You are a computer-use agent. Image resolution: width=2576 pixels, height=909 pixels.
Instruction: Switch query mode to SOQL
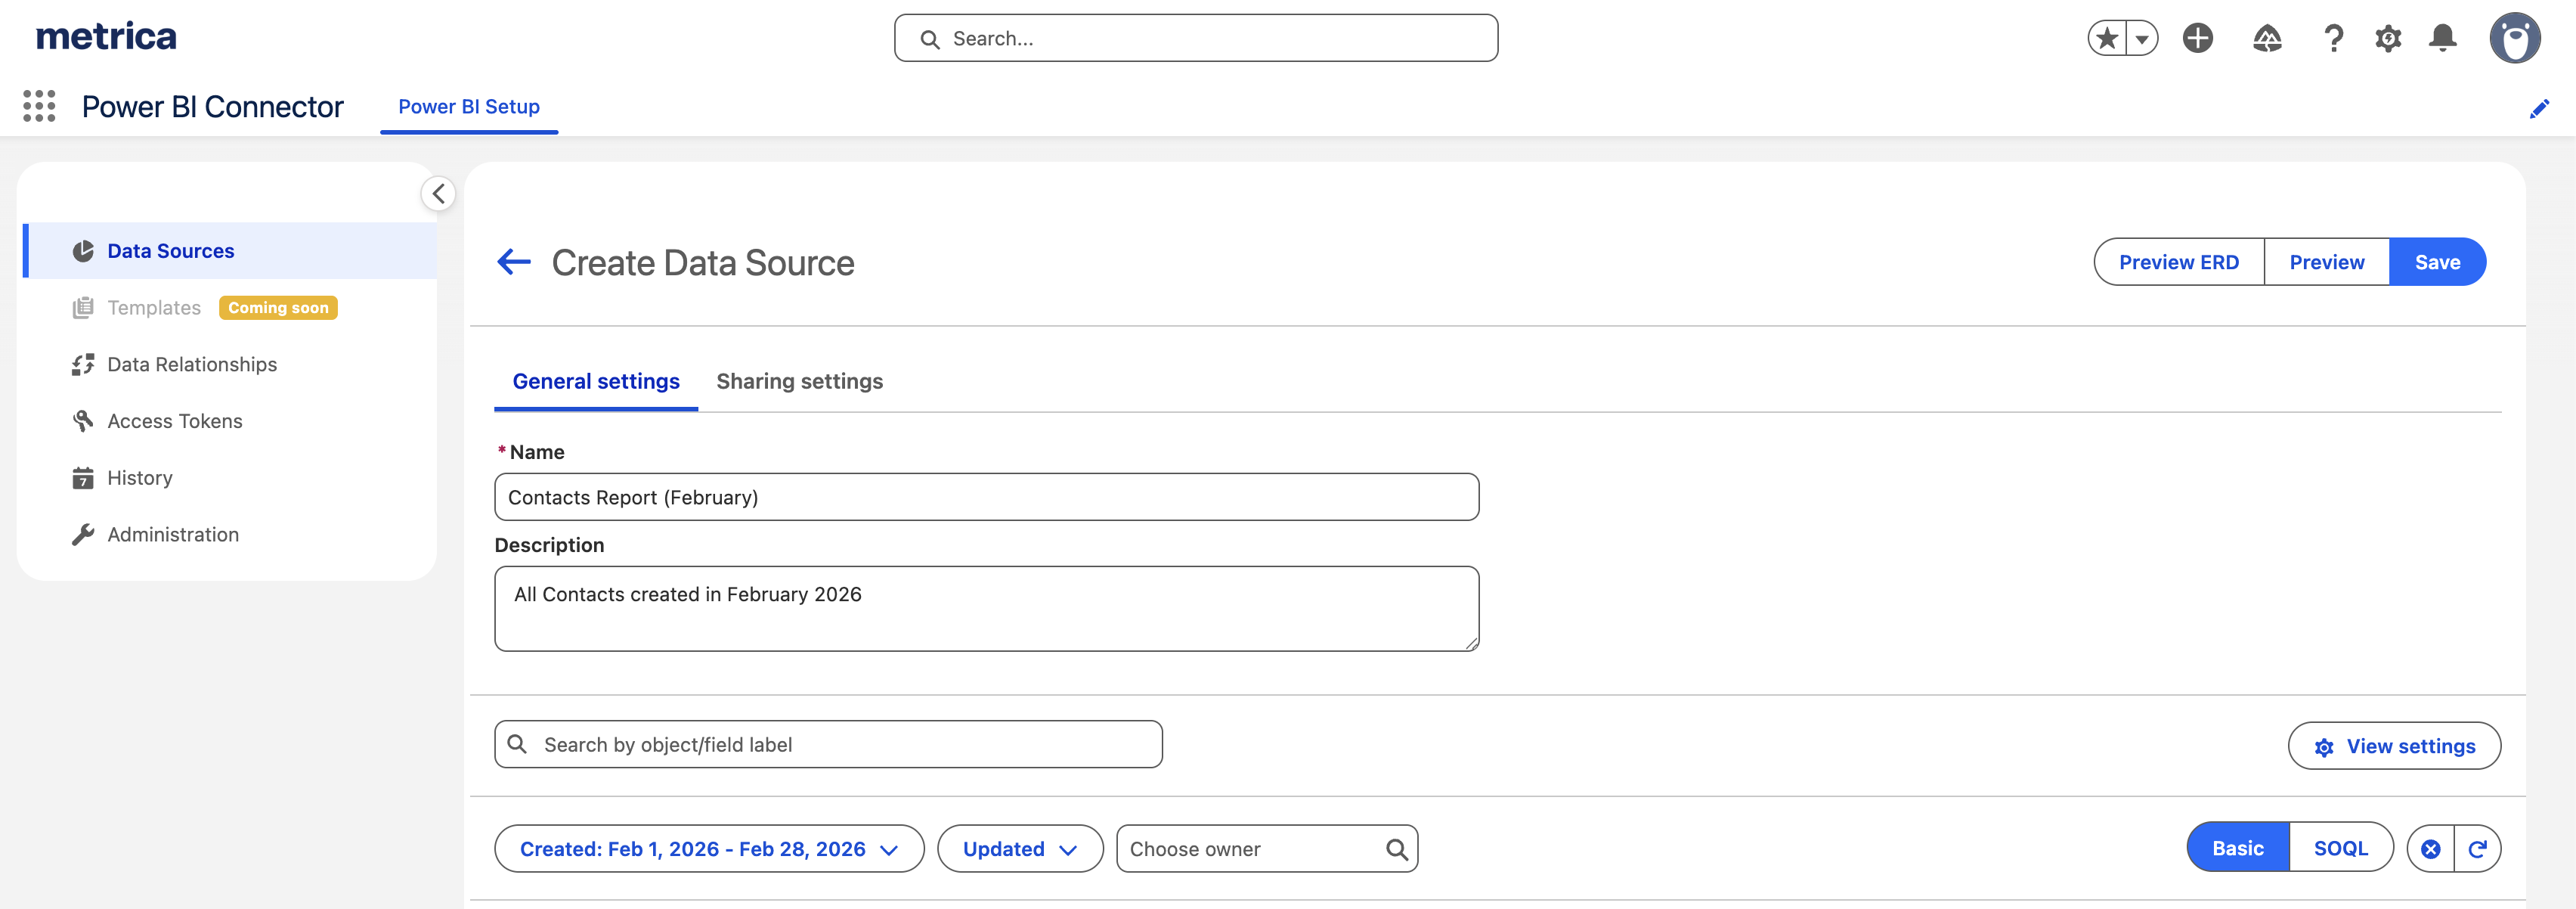click(2340, 848)
